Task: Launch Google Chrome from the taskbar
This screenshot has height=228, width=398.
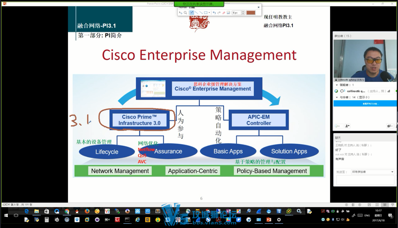Action: 67,211
